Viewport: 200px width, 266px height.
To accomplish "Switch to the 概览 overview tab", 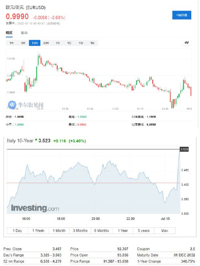I will coord(9,33).
